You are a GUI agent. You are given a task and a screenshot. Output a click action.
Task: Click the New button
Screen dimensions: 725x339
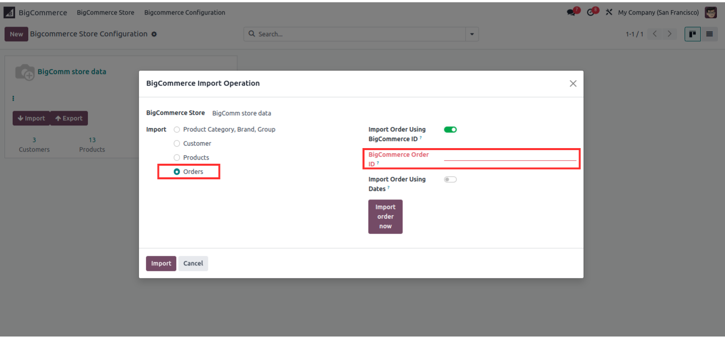16,34
